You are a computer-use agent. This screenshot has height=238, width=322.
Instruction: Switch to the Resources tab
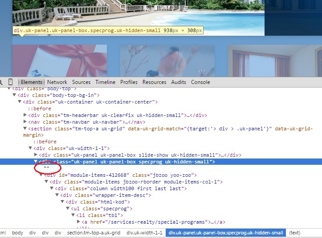coord(154,82)
